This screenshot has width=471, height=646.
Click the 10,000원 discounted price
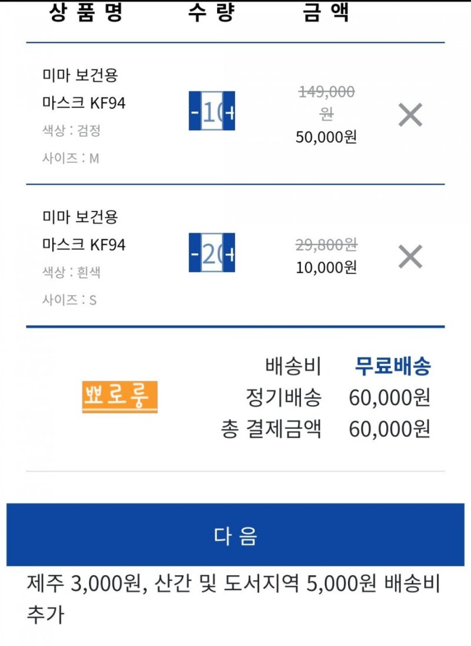pos(326,267)
